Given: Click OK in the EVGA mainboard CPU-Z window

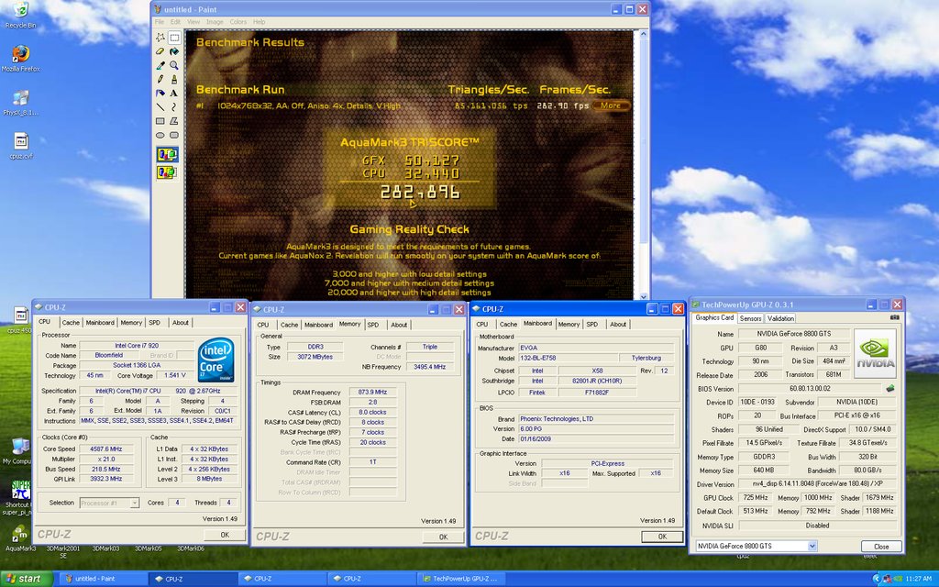Looking at the screenshot, I should pyautogui.click(x=662, y=537).
